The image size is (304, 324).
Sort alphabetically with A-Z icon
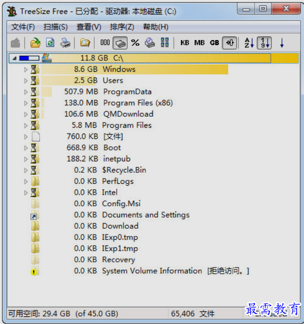(249, 43)
